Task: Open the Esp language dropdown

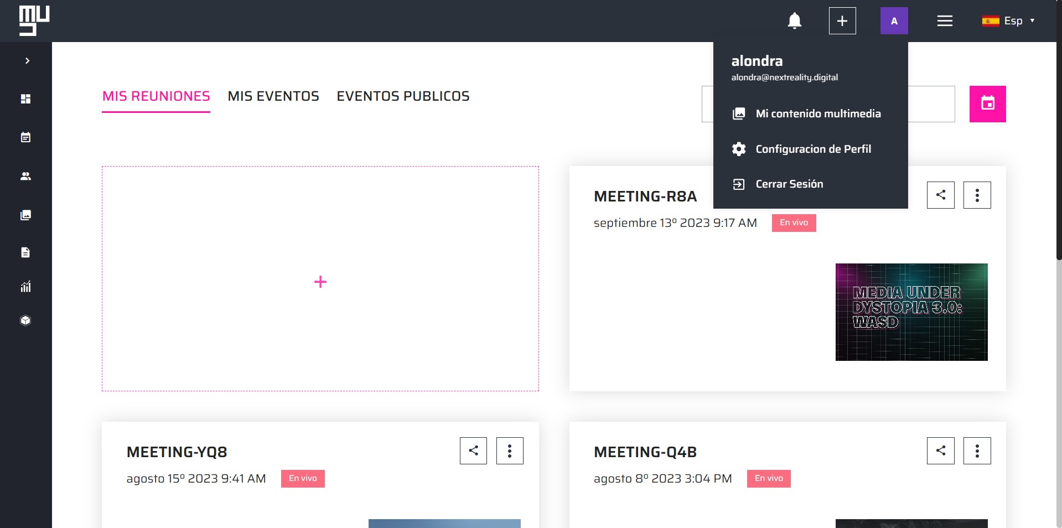Action: [1008, 21]
